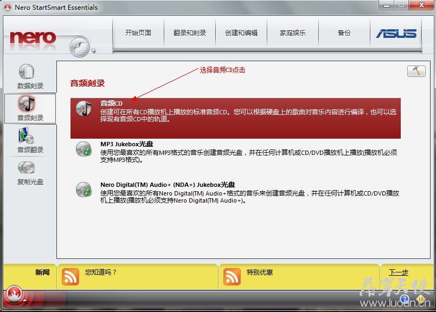The height and width of the screenshot is (312, 436).
Task: Open the 翻录和刻录 tab
Action: tap(190, 33)
